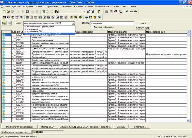This screenshot has width=192, height=138.
Task: Click the folder icon of row 14_3020010
Action: click(x=4, y=113)
